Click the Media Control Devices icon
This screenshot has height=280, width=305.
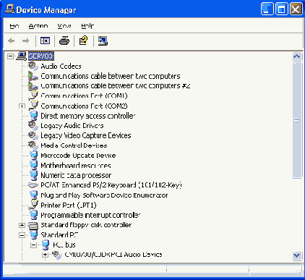click(x=33, y=145)
